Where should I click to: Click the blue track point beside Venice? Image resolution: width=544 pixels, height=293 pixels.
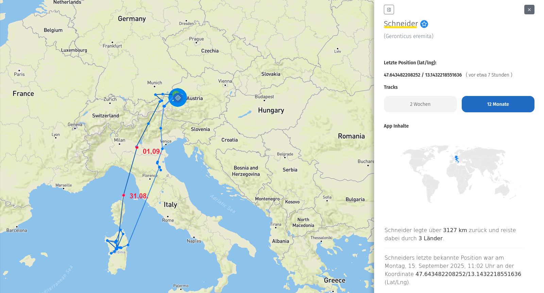tap(162, 149)
